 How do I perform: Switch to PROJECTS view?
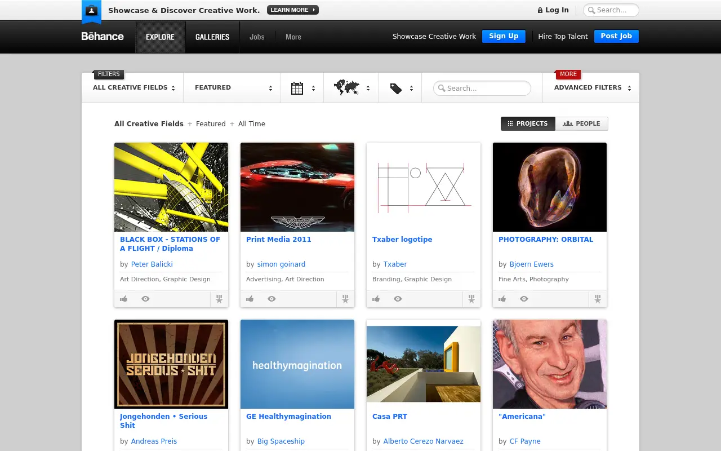[x=528, y=123]
